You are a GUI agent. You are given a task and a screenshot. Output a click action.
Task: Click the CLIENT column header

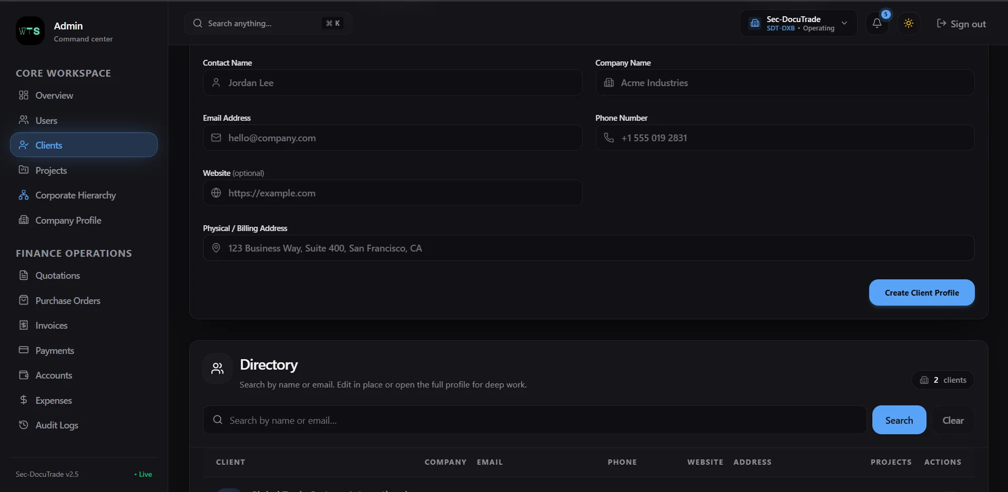pos(230,462)
